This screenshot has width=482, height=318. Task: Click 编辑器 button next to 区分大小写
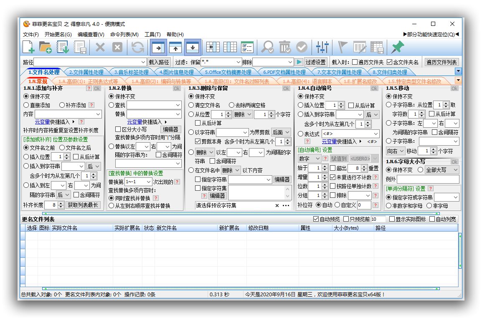pyautogui.click(x=170, y=129)
